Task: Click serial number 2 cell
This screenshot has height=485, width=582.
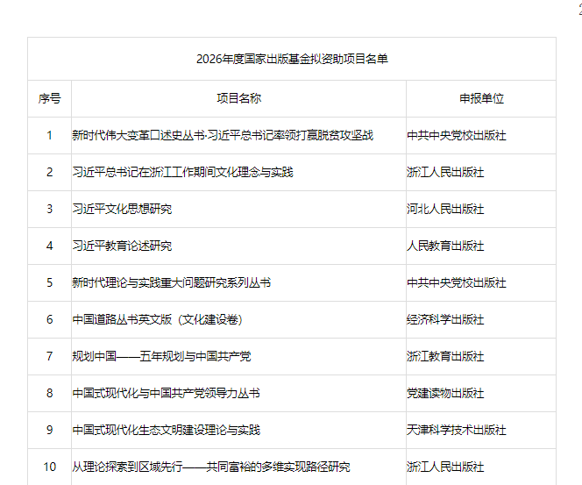Action: coord(49,172)
